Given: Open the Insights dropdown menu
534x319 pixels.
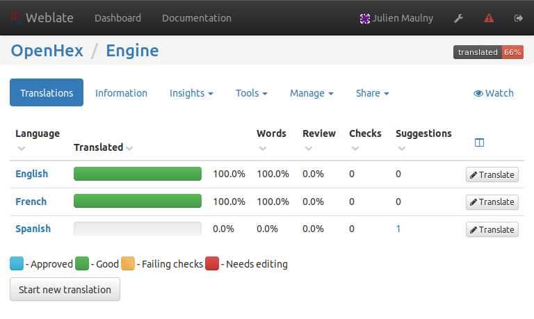Looking at the screenshot, I should pyautogui.click(x=191, y=93).
